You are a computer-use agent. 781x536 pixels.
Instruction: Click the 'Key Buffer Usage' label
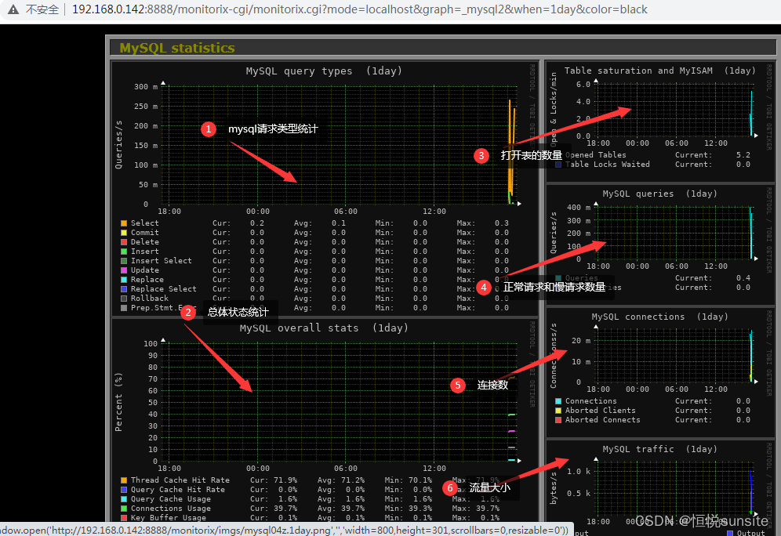click(168, 518)
